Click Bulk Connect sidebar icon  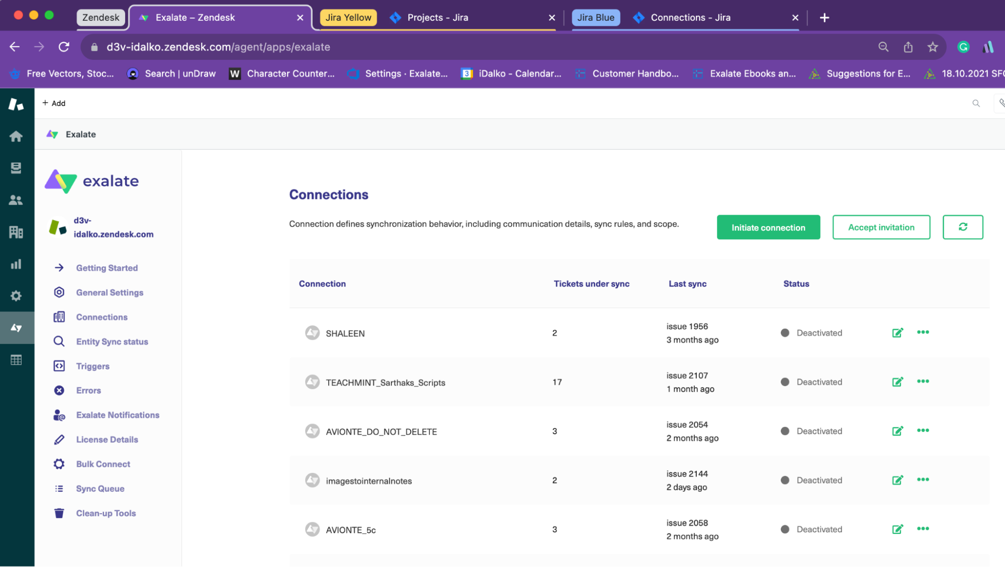59,463
